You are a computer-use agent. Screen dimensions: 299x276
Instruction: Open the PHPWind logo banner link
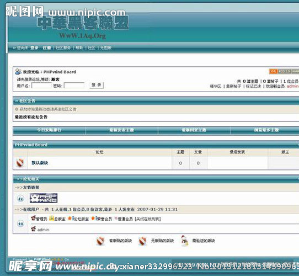point(44,198)
